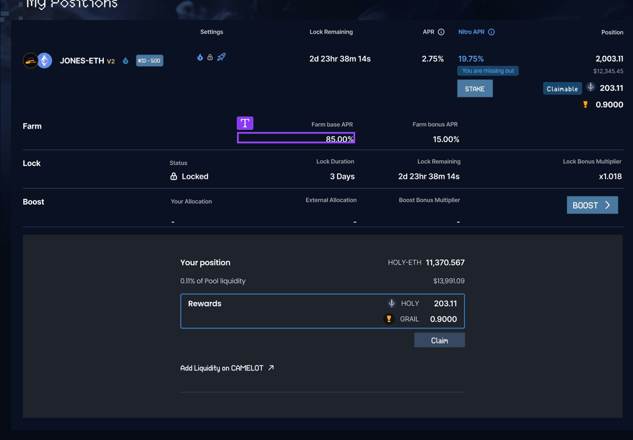Click the Farm section label
633x440 pixels.
tap(32, 126)
